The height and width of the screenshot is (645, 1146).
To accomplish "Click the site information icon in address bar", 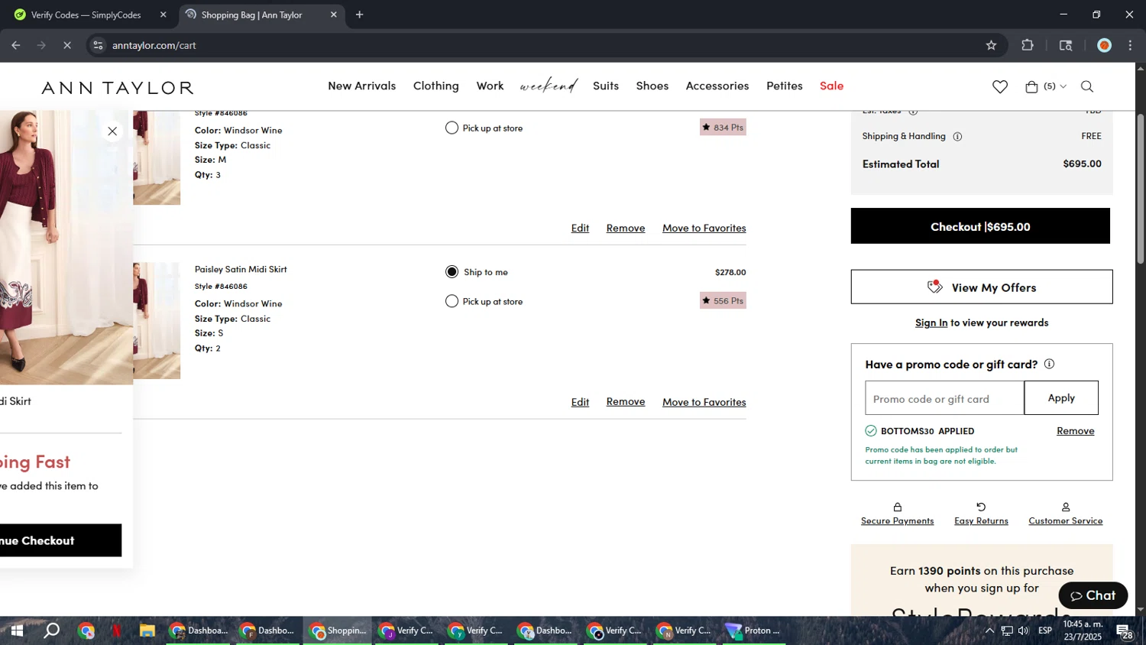I will [x=98, y=45].
